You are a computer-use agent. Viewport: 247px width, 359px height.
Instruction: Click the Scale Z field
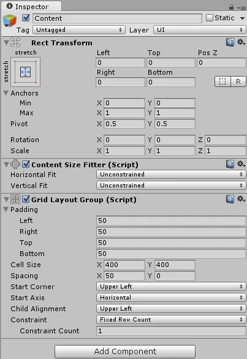[226, 151]
